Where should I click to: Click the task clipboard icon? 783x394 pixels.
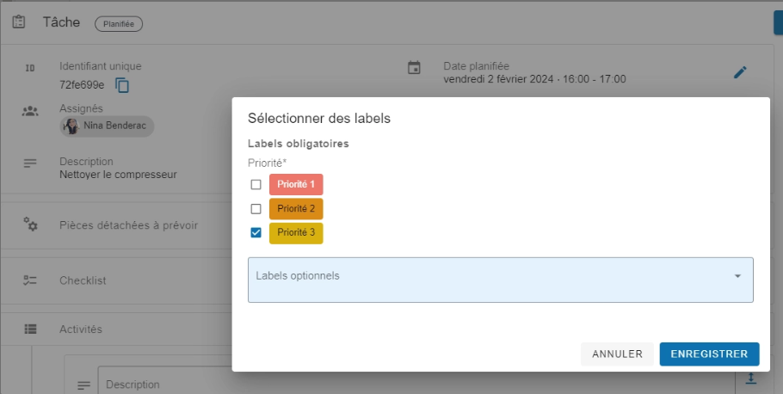[x=19, y=23]
